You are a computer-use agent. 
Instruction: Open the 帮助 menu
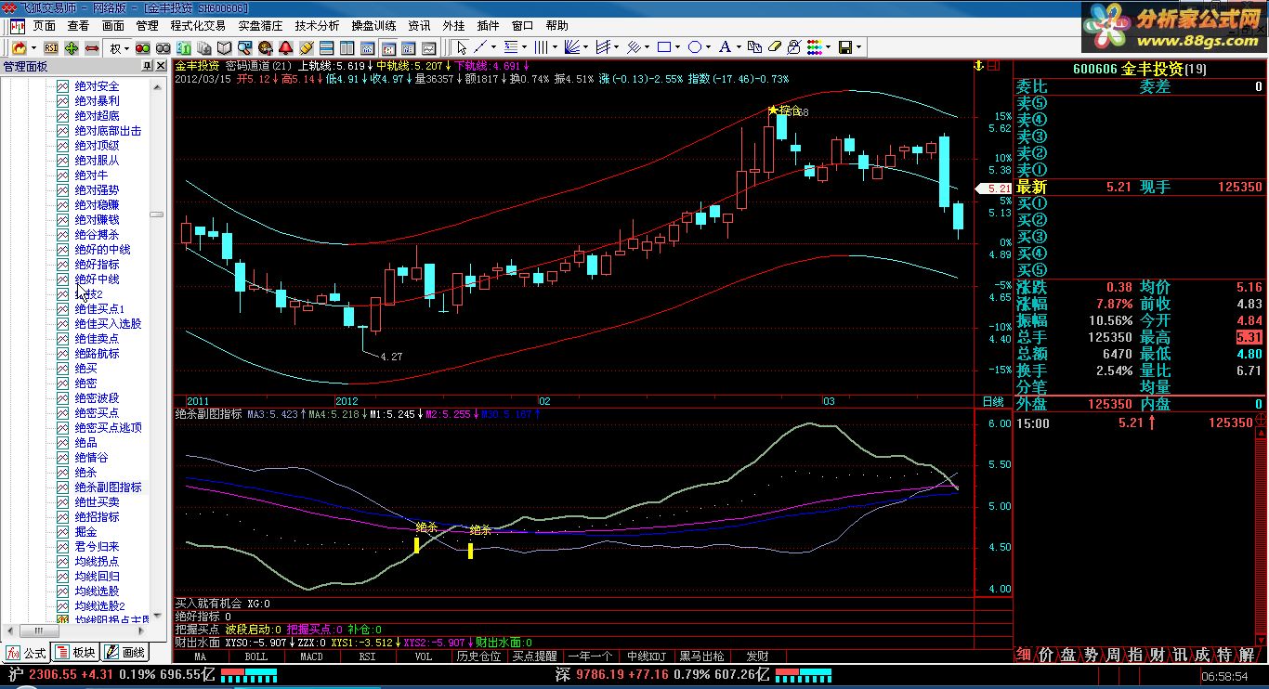tap(557, 26)
